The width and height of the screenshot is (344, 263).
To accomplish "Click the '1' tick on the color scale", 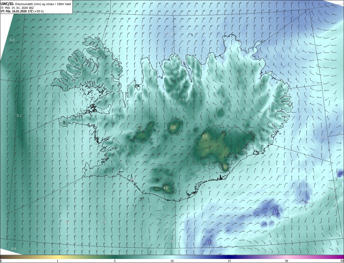I will [x=58, y=261].
